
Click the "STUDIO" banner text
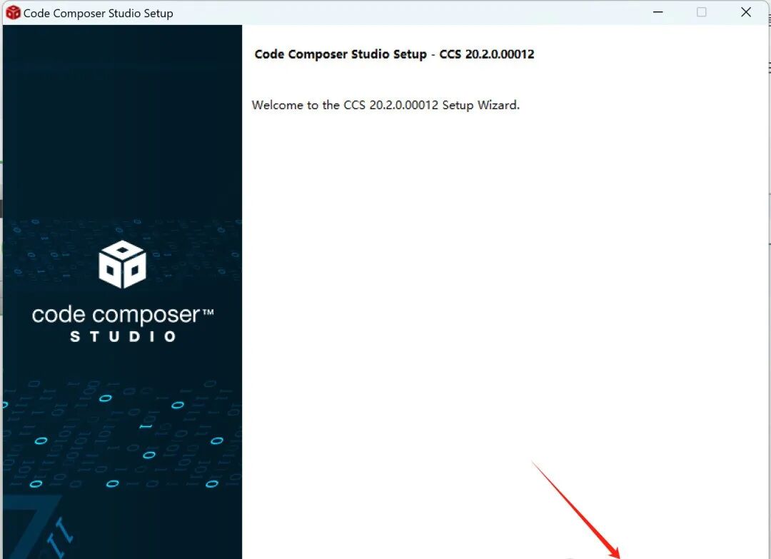[123, 337]
